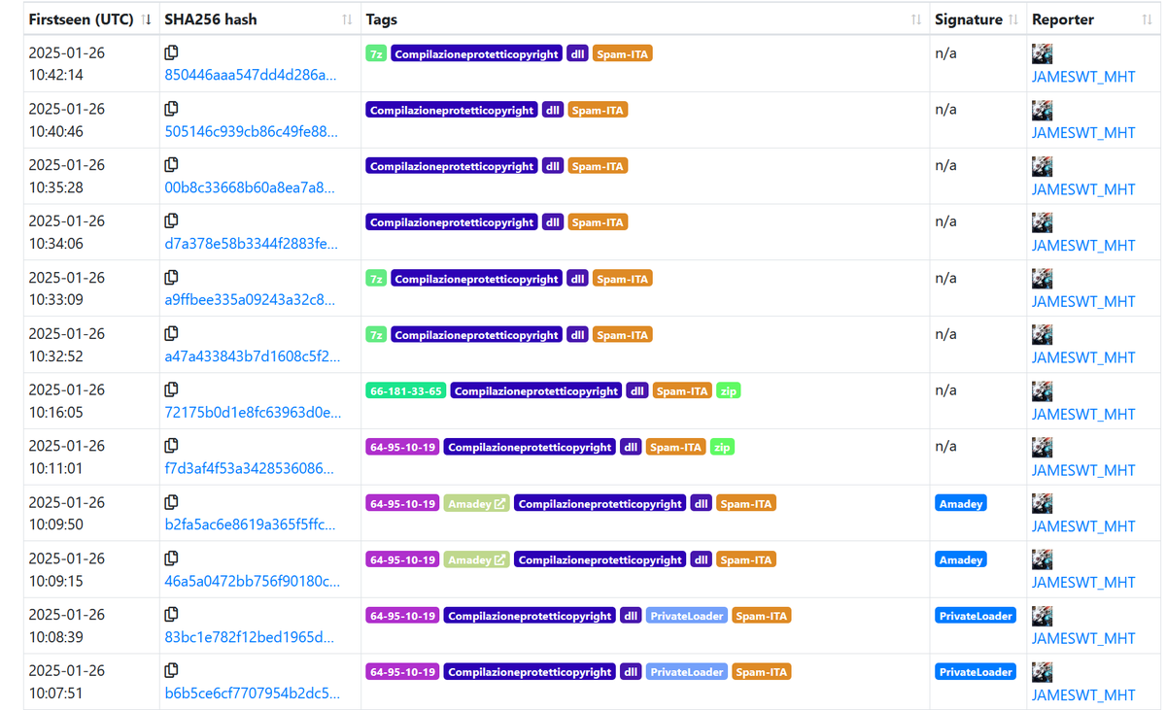Click the dll tag in the 10:35:28 row
This screenshot has width=1166, height=710.
point(553,167)
